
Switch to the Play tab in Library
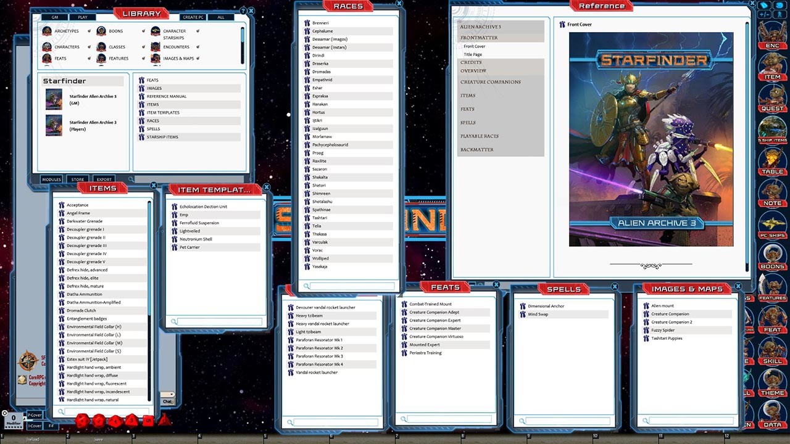click(x=82, y=17)
